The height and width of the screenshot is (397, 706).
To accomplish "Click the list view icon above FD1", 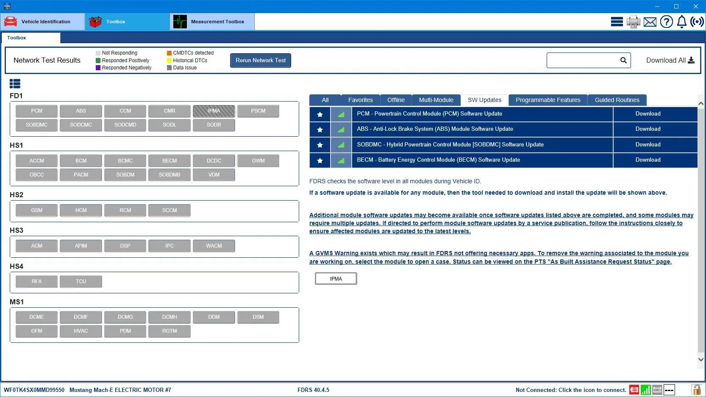I will (x=15, y=84).
